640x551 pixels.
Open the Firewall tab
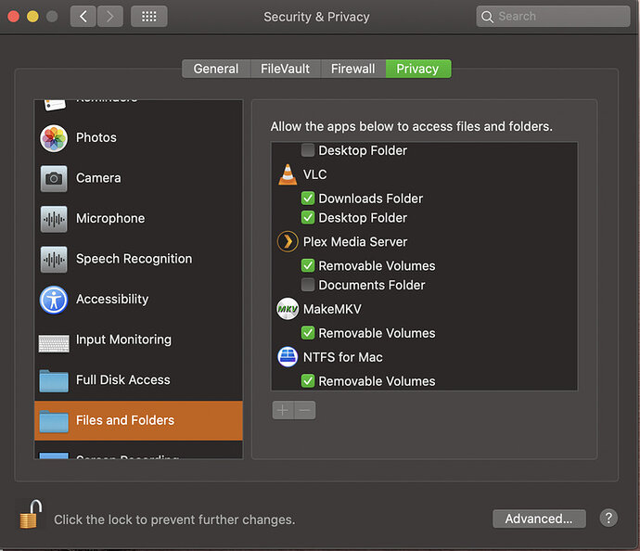click(353, 69)
